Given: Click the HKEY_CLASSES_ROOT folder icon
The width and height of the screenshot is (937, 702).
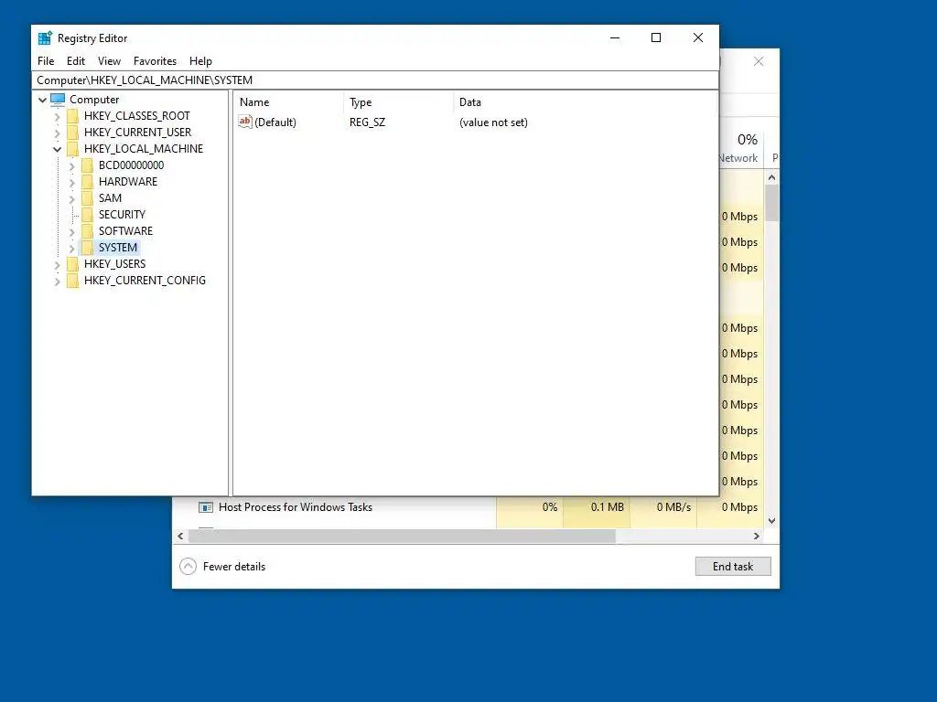Looking at the screenshot, I should coord(73,116).
